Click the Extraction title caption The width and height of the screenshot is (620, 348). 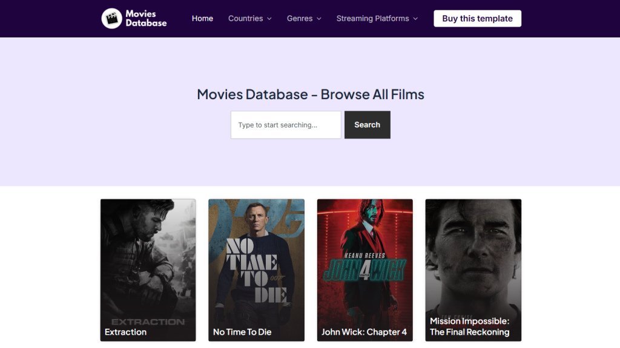(x=126, y=332)
